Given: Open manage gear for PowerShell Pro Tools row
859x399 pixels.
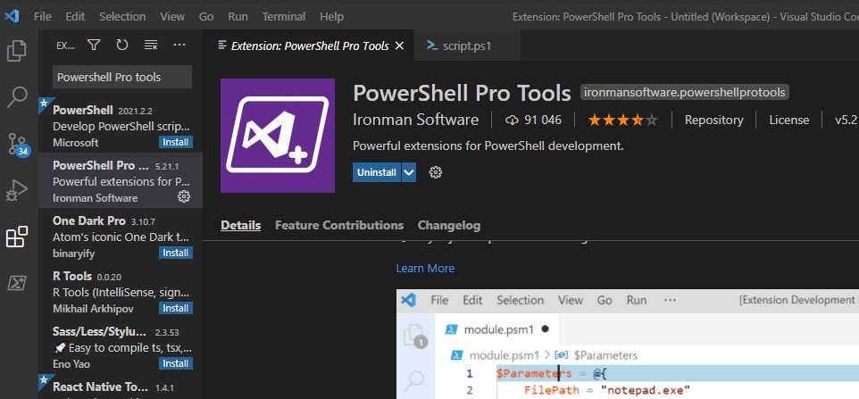Looking at the screenshot, I should (184, 196).
